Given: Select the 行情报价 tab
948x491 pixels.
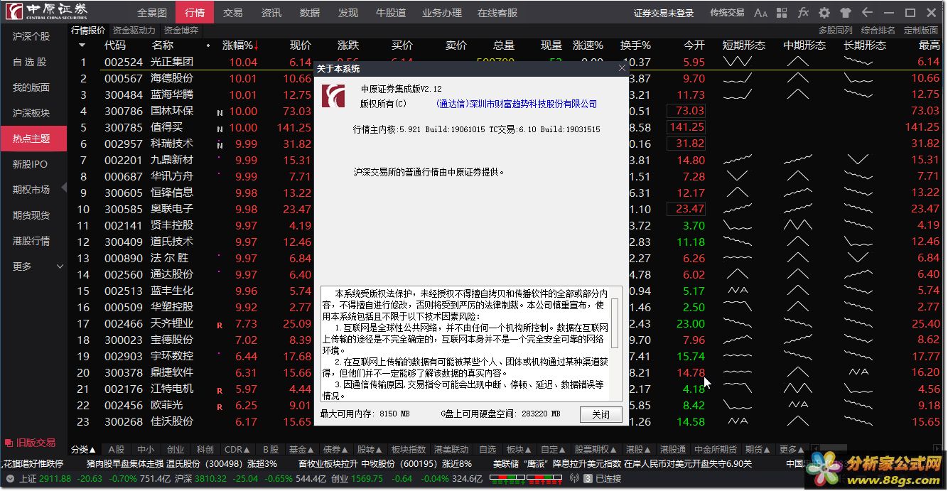Looking at the screenshot, I should (x=88, y=31).
